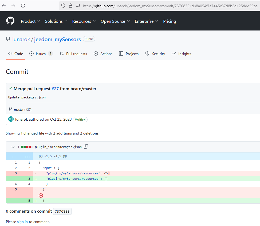
Task: Expand the Solutions menu
Action: click(56, 21)
